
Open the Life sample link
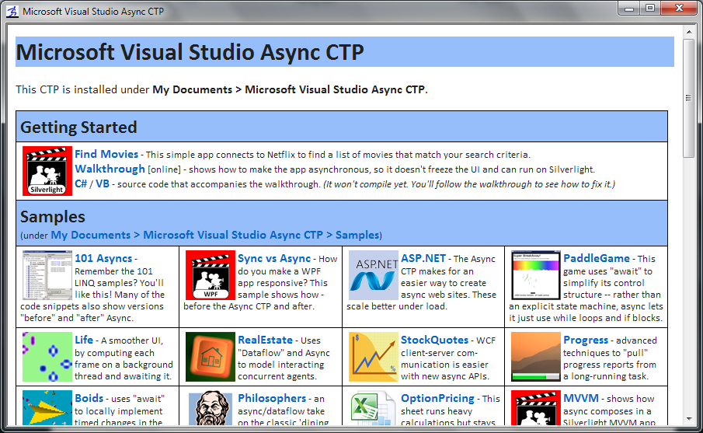tap(84, 340)
